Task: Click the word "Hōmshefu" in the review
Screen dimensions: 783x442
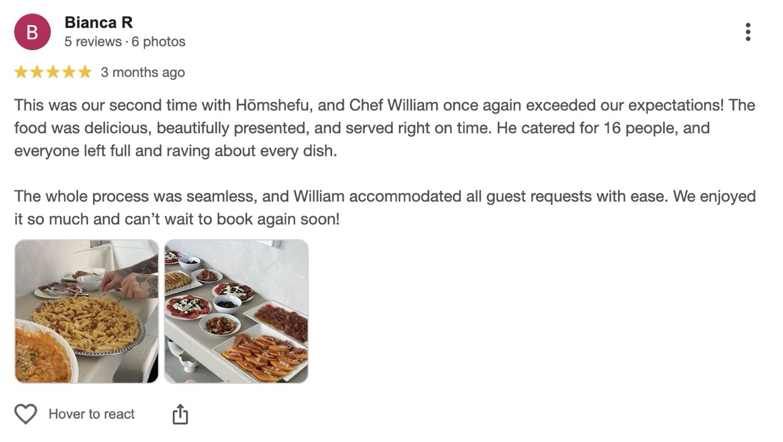Action: (274, 105)
